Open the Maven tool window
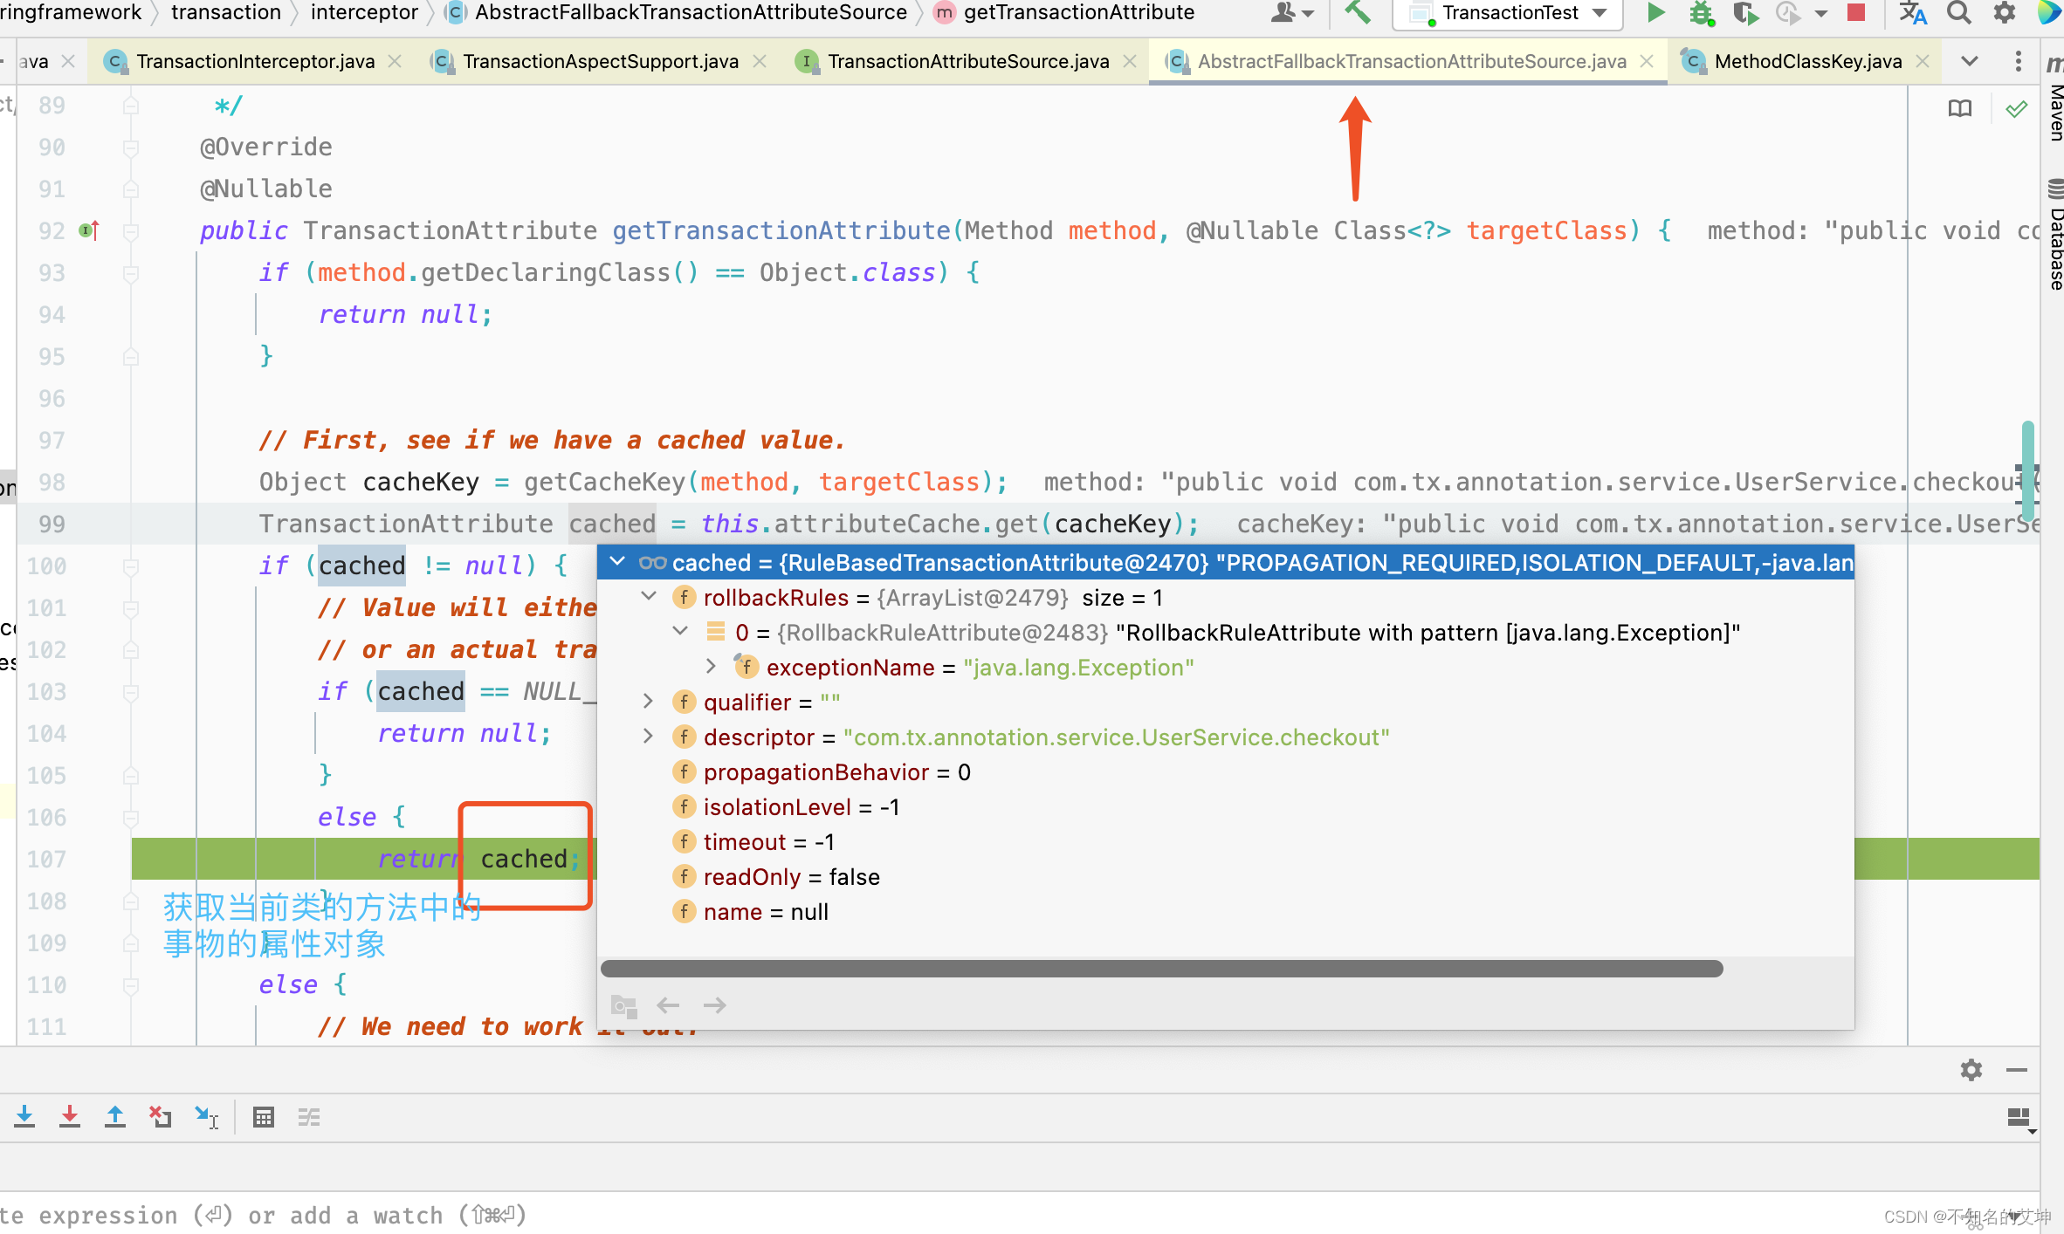Screen dimensions: 2064x1234 (x=2055, y=100)
